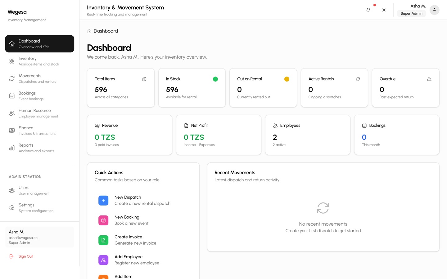Click the Reports bar chart icon
The width and height of the screenshot is (447, 279).
pyautogui.click(x=12, y=148)
